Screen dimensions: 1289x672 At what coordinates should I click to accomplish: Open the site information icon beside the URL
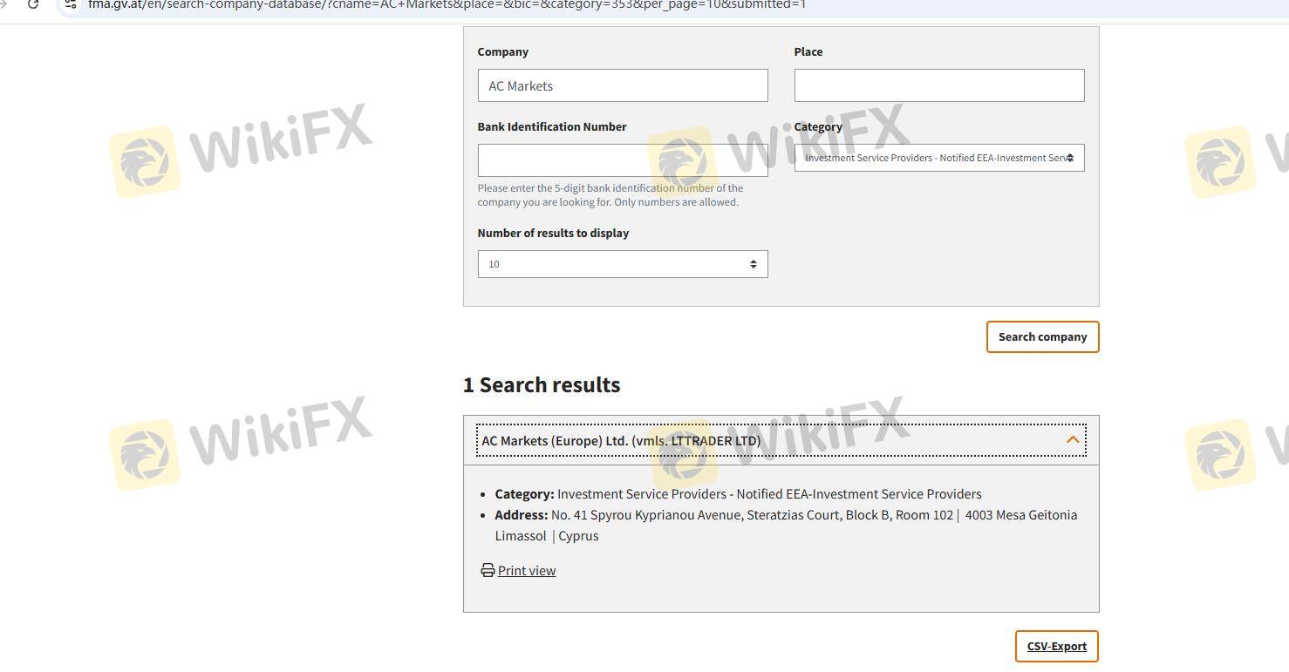click(71, 4)
